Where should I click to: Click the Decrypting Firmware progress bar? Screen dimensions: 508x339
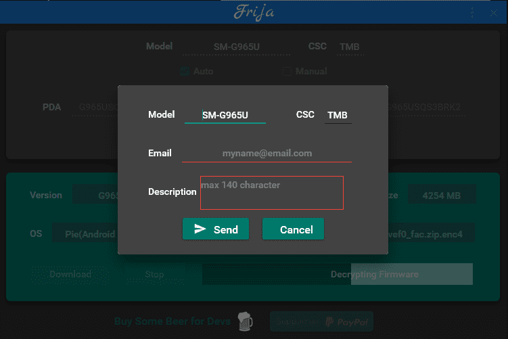pyautogui.click(x=338, y=274)
